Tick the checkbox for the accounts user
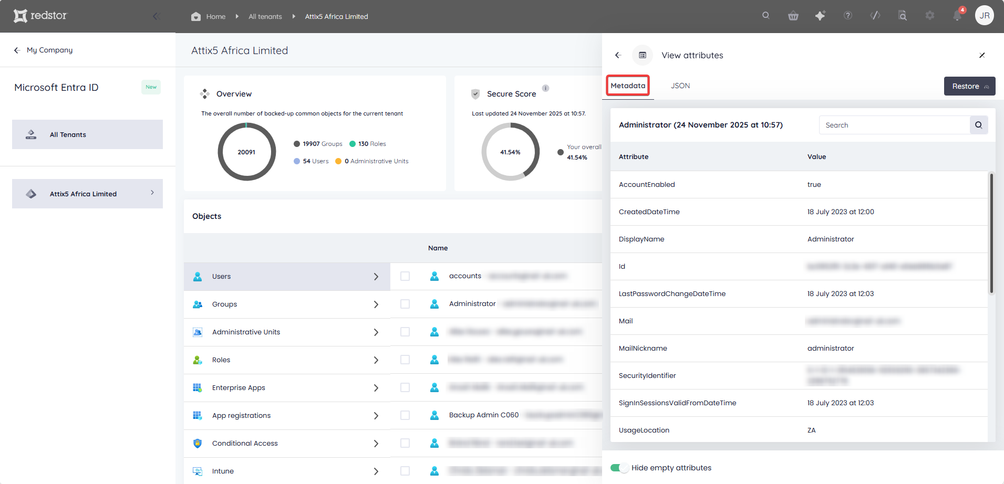 pos(405,276)
